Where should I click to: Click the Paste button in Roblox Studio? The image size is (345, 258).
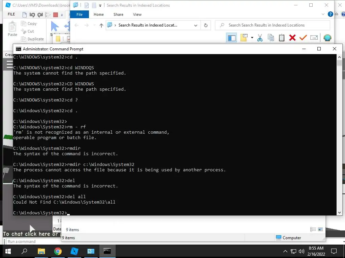coord(12,29)
